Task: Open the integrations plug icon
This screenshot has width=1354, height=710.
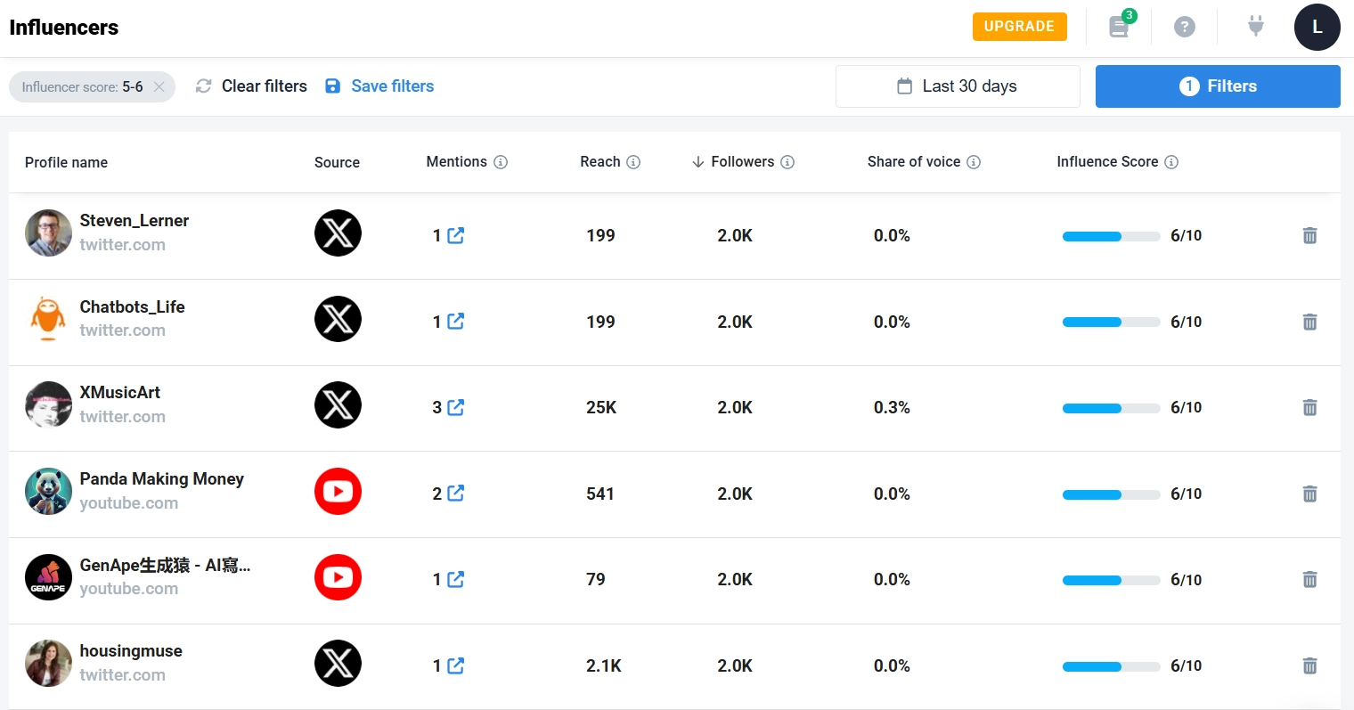Action: [x=1255, y=27]
